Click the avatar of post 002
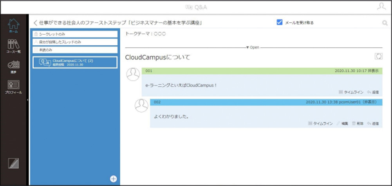 [x=141, y=106]
